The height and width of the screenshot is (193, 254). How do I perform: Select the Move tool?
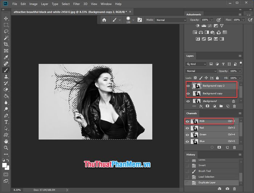point(6,18)
